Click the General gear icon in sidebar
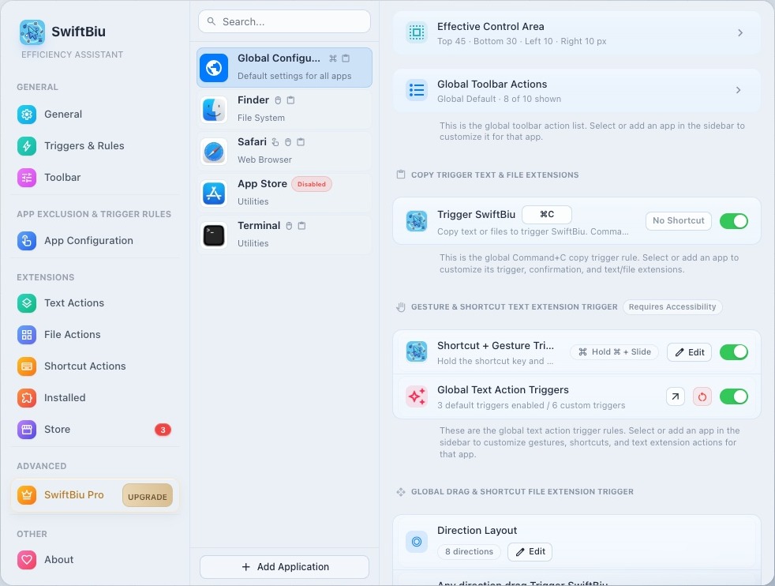The image size is (775, 586). pos(27,115)
